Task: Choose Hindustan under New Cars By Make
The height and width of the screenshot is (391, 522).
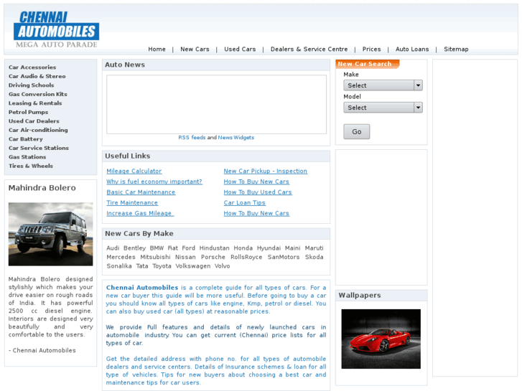Action: 215,248
